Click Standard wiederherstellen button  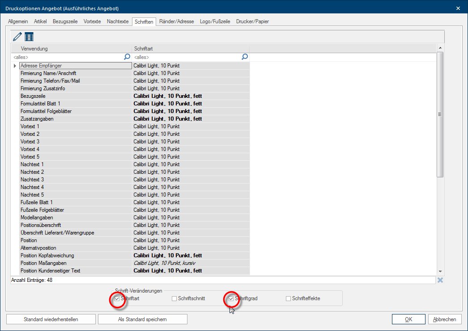point(51,319)
